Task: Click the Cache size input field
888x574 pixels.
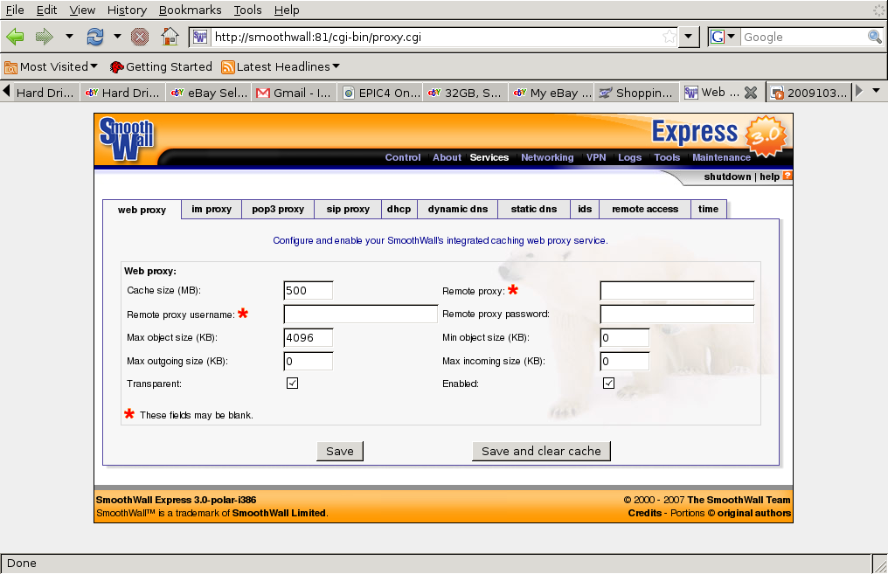Action: (308, 290)
